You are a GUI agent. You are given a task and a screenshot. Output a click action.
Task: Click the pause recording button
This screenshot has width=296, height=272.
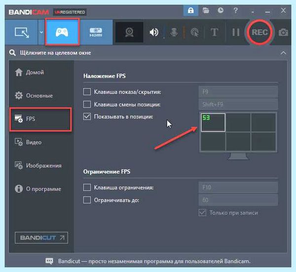pos(236,32)
